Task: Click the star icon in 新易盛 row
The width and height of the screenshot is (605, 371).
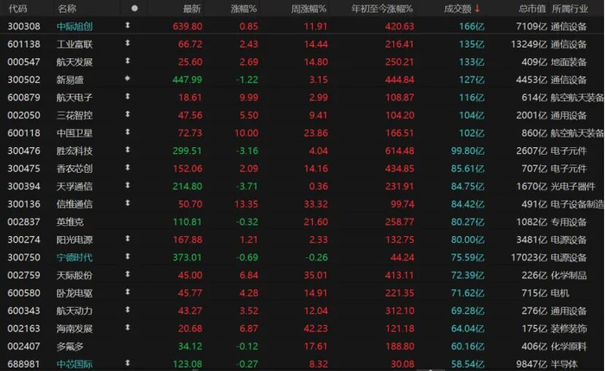Action: (127, 79)
